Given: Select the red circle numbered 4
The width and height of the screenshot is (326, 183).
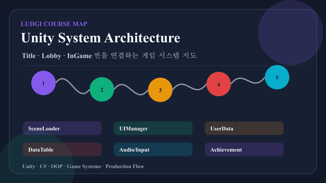Looking at the screenshot, I should [x=219, y=84].
